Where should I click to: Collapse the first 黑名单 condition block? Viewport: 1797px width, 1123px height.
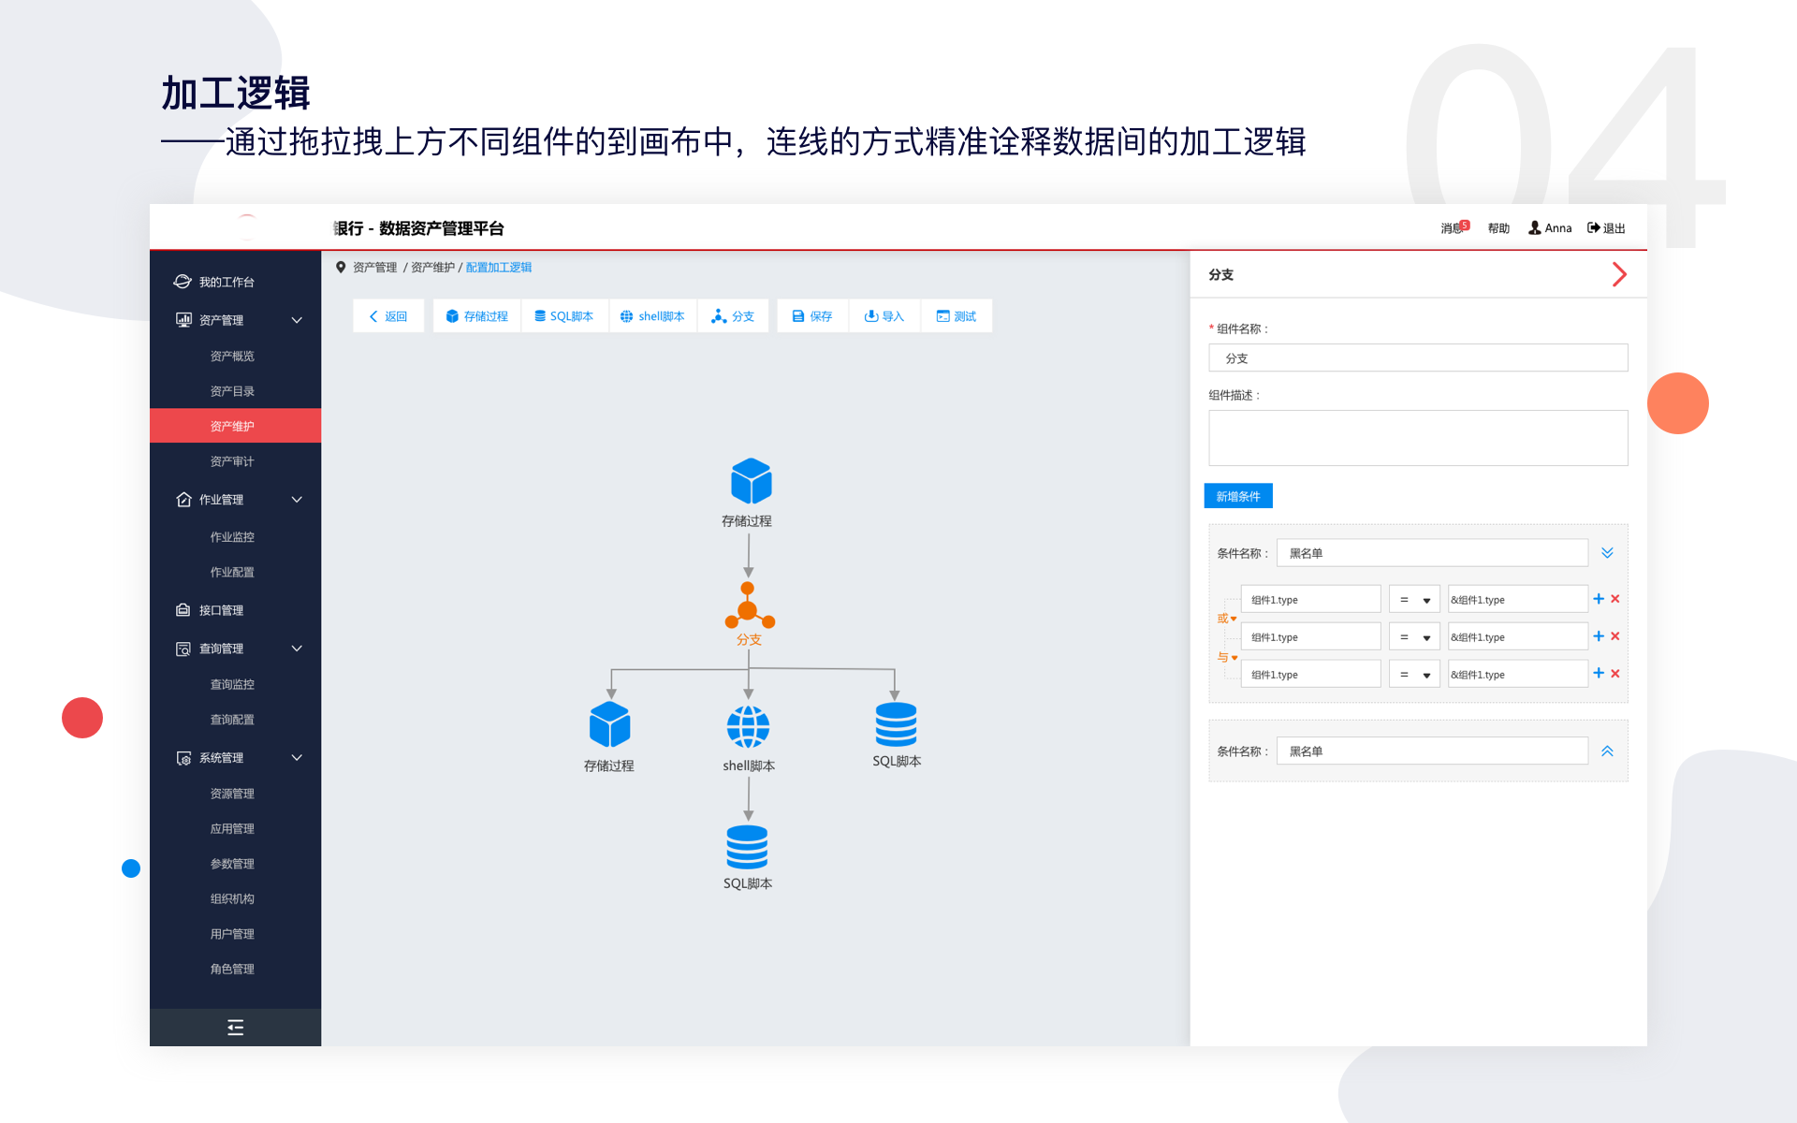click(1607, 553)
